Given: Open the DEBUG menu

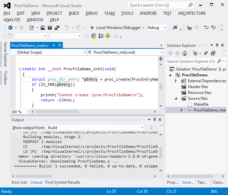Looking at the screenshot, I should [92, 13].
